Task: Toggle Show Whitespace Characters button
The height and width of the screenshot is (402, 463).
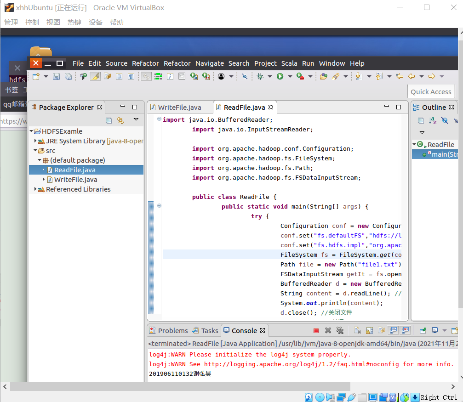Action: [131, 77]
